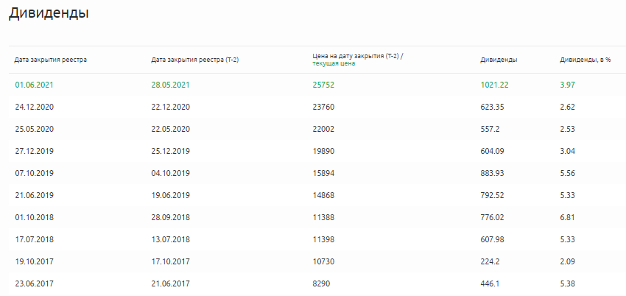Select the green date 01.06.2021

34,85
